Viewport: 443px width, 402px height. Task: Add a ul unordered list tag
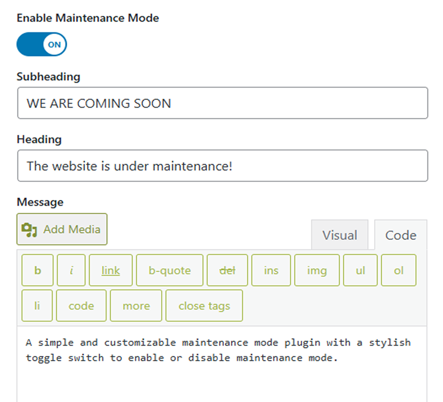[x=360, y=270]
